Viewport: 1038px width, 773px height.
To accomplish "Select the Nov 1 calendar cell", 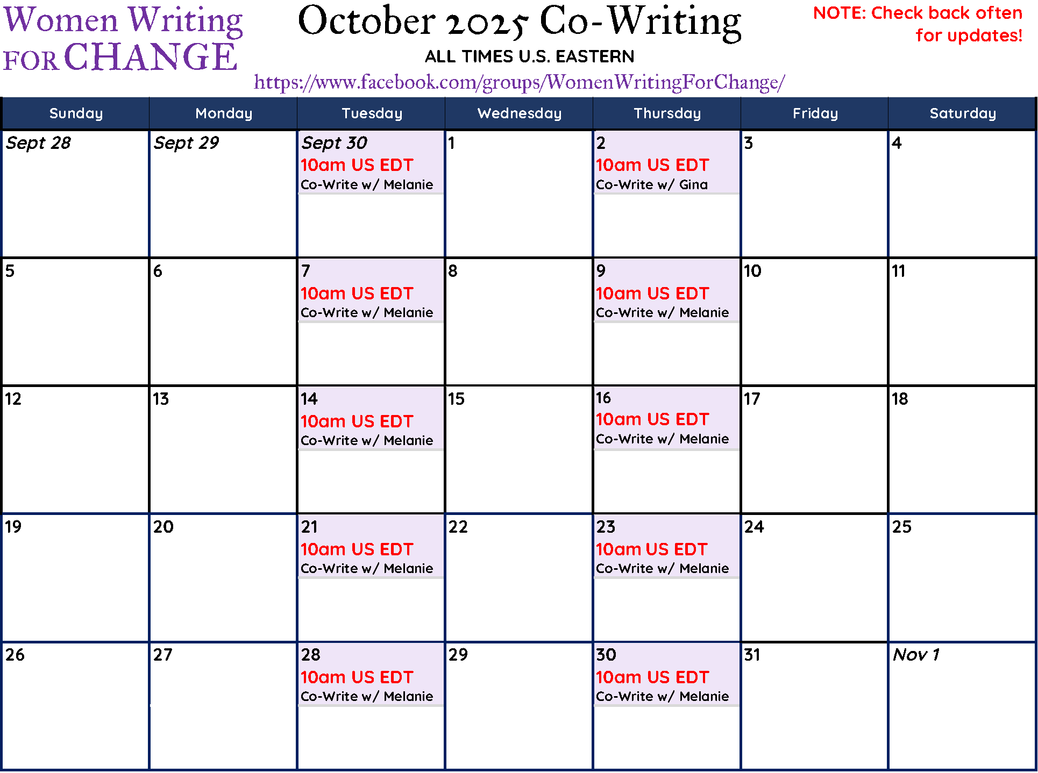I will pos(962,706).
